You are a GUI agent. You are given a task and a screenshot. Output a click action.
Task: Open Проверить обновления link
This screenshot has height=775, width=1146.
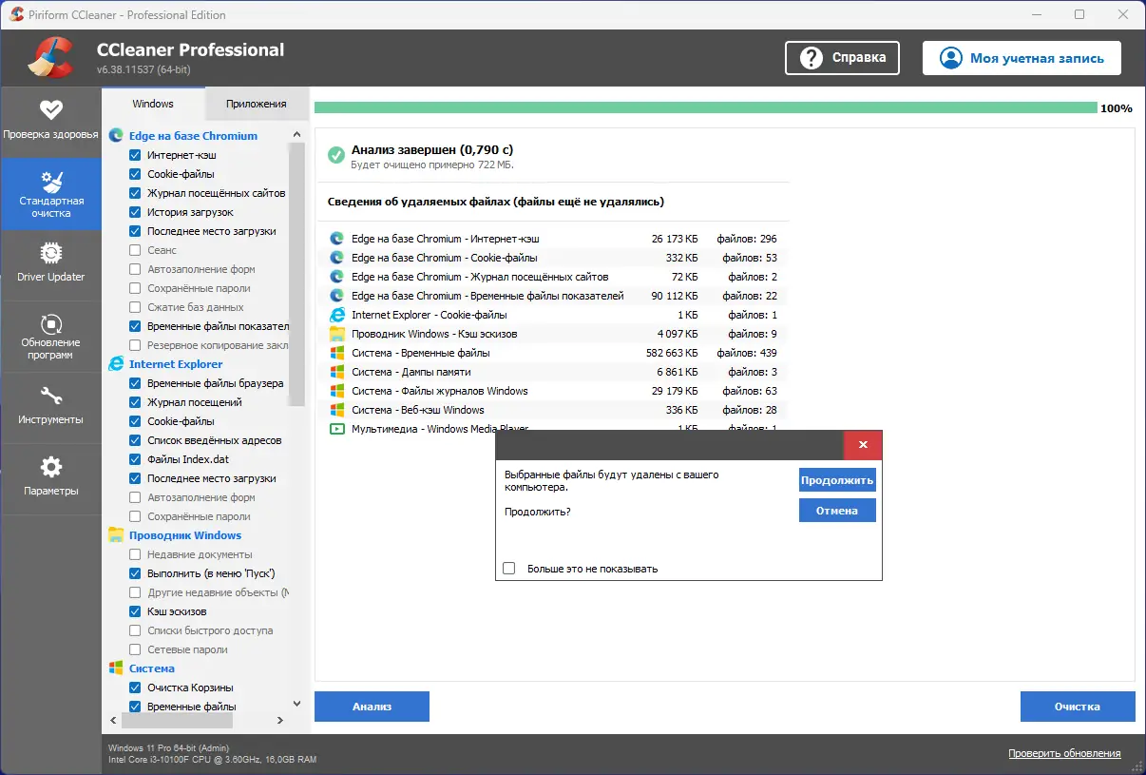click(1064, 753)
